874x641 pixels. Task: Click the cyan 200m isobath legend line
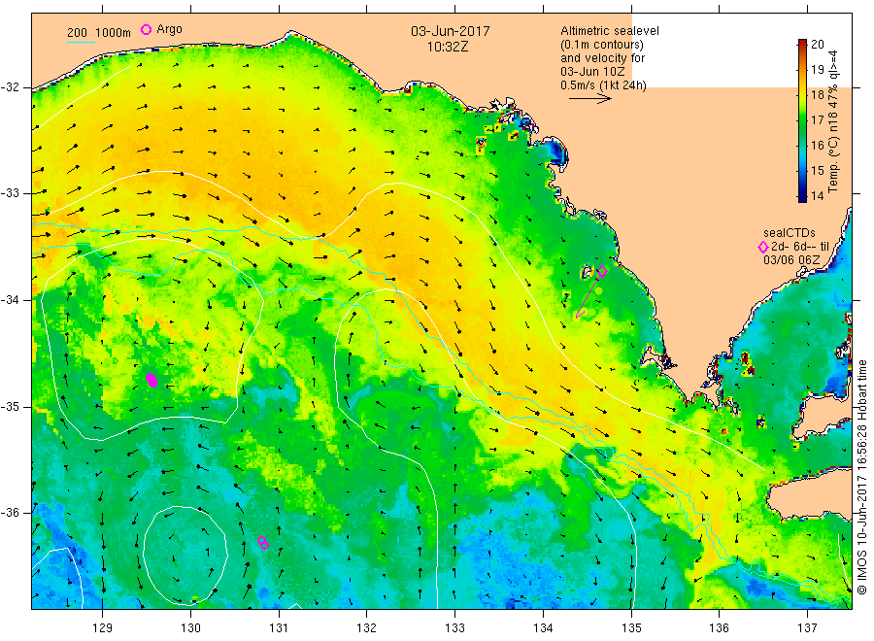click(81, 42)
